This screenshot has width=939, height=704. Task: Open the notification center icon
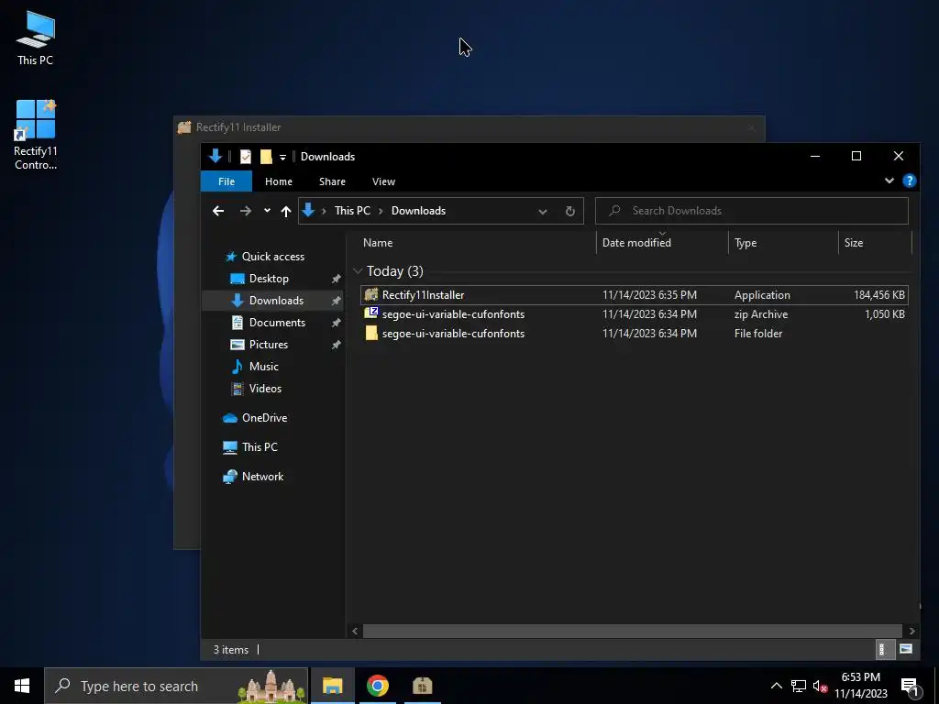coord(911,686)
